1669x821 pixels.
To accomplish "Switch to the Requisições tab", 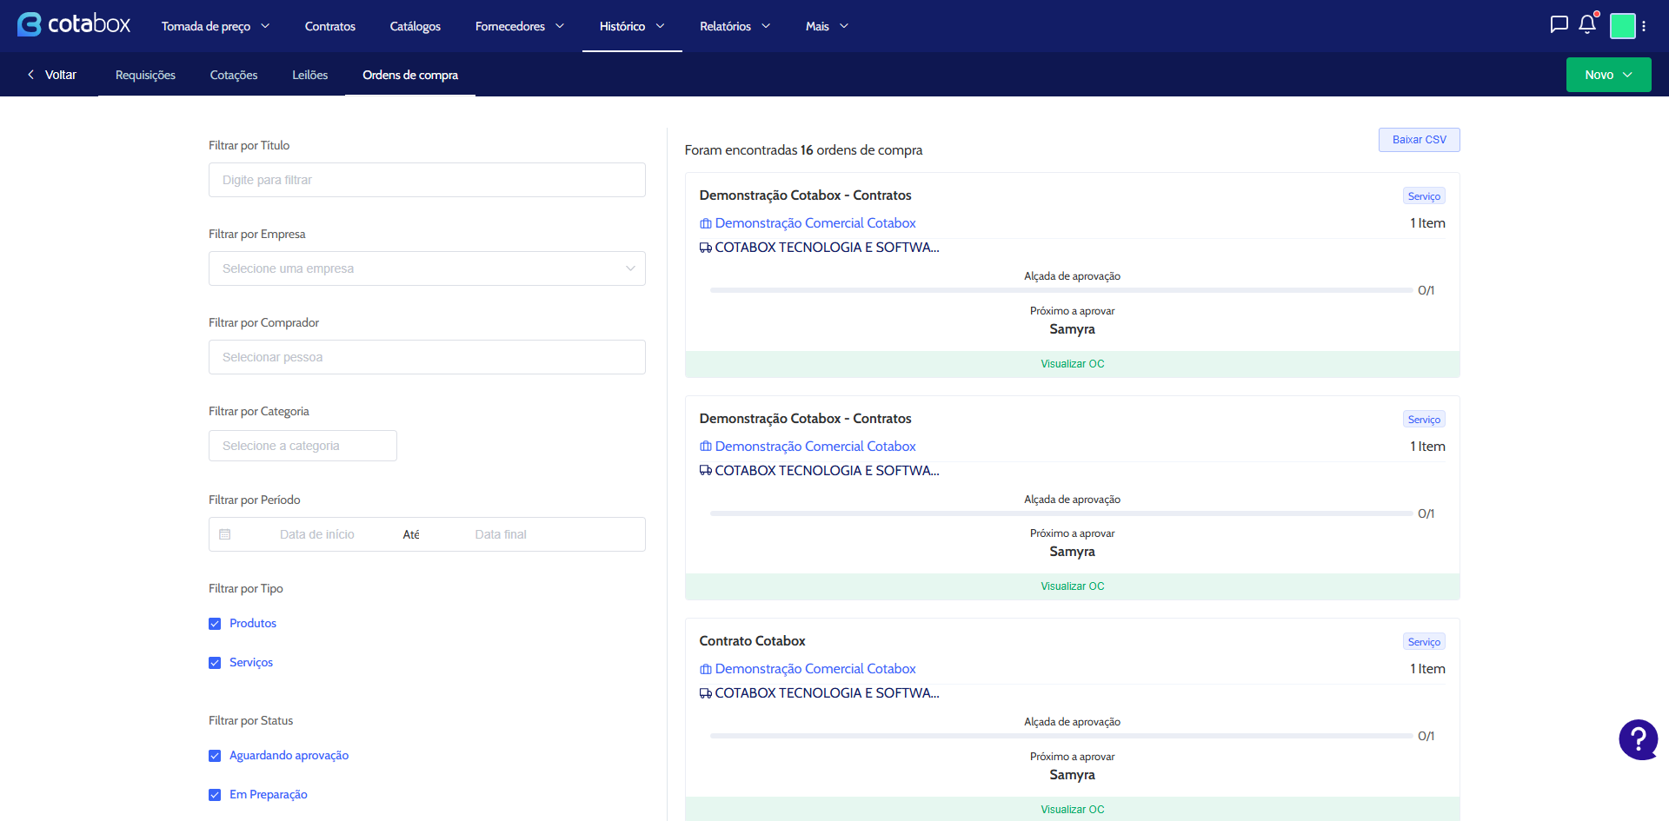I will [x=145, y=75].
